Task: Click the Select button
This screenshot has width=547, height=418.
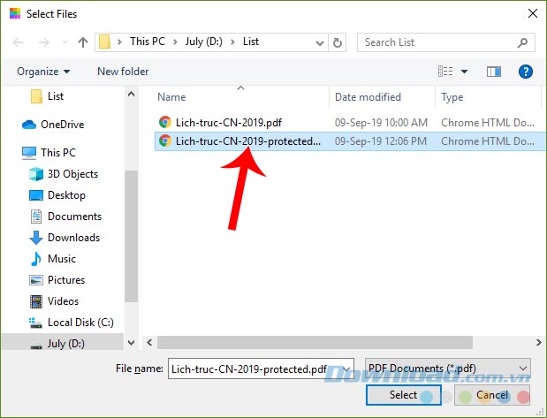Action: pyautogui.click(x=404, y=395)
